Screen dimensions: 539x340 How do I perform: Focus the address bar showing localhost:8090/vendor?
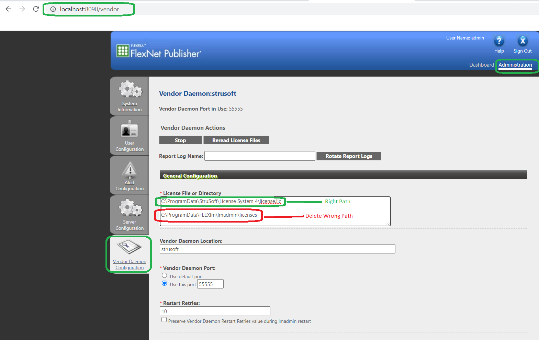click(x=89, y=9)
